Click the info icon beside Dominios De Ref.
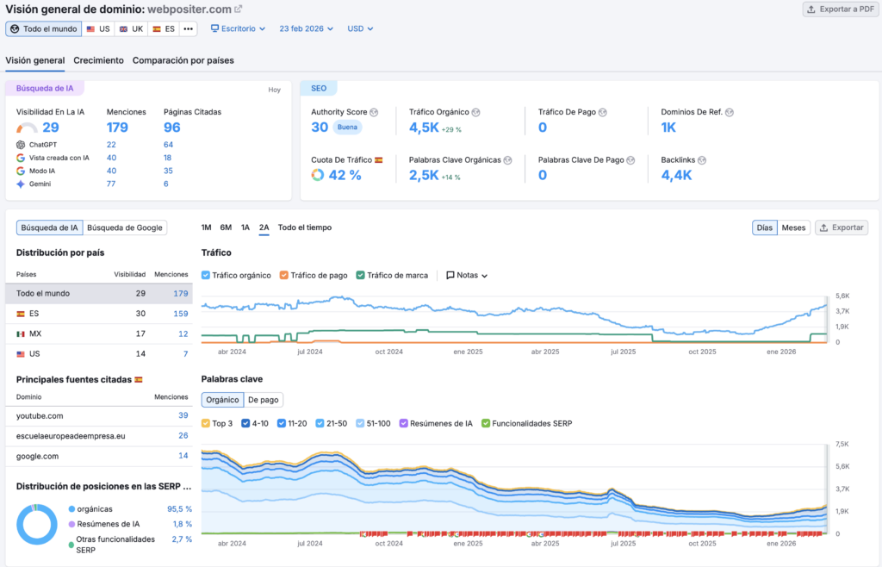This screenshot has width=882, height=567. pyautogui.click(x=730, y=112)
